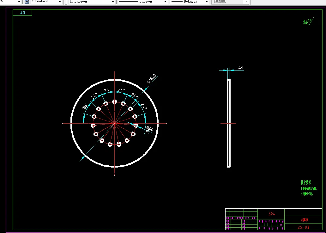
Task: Select the ø1620 diameter dimension text
Action: coord(152,78)
